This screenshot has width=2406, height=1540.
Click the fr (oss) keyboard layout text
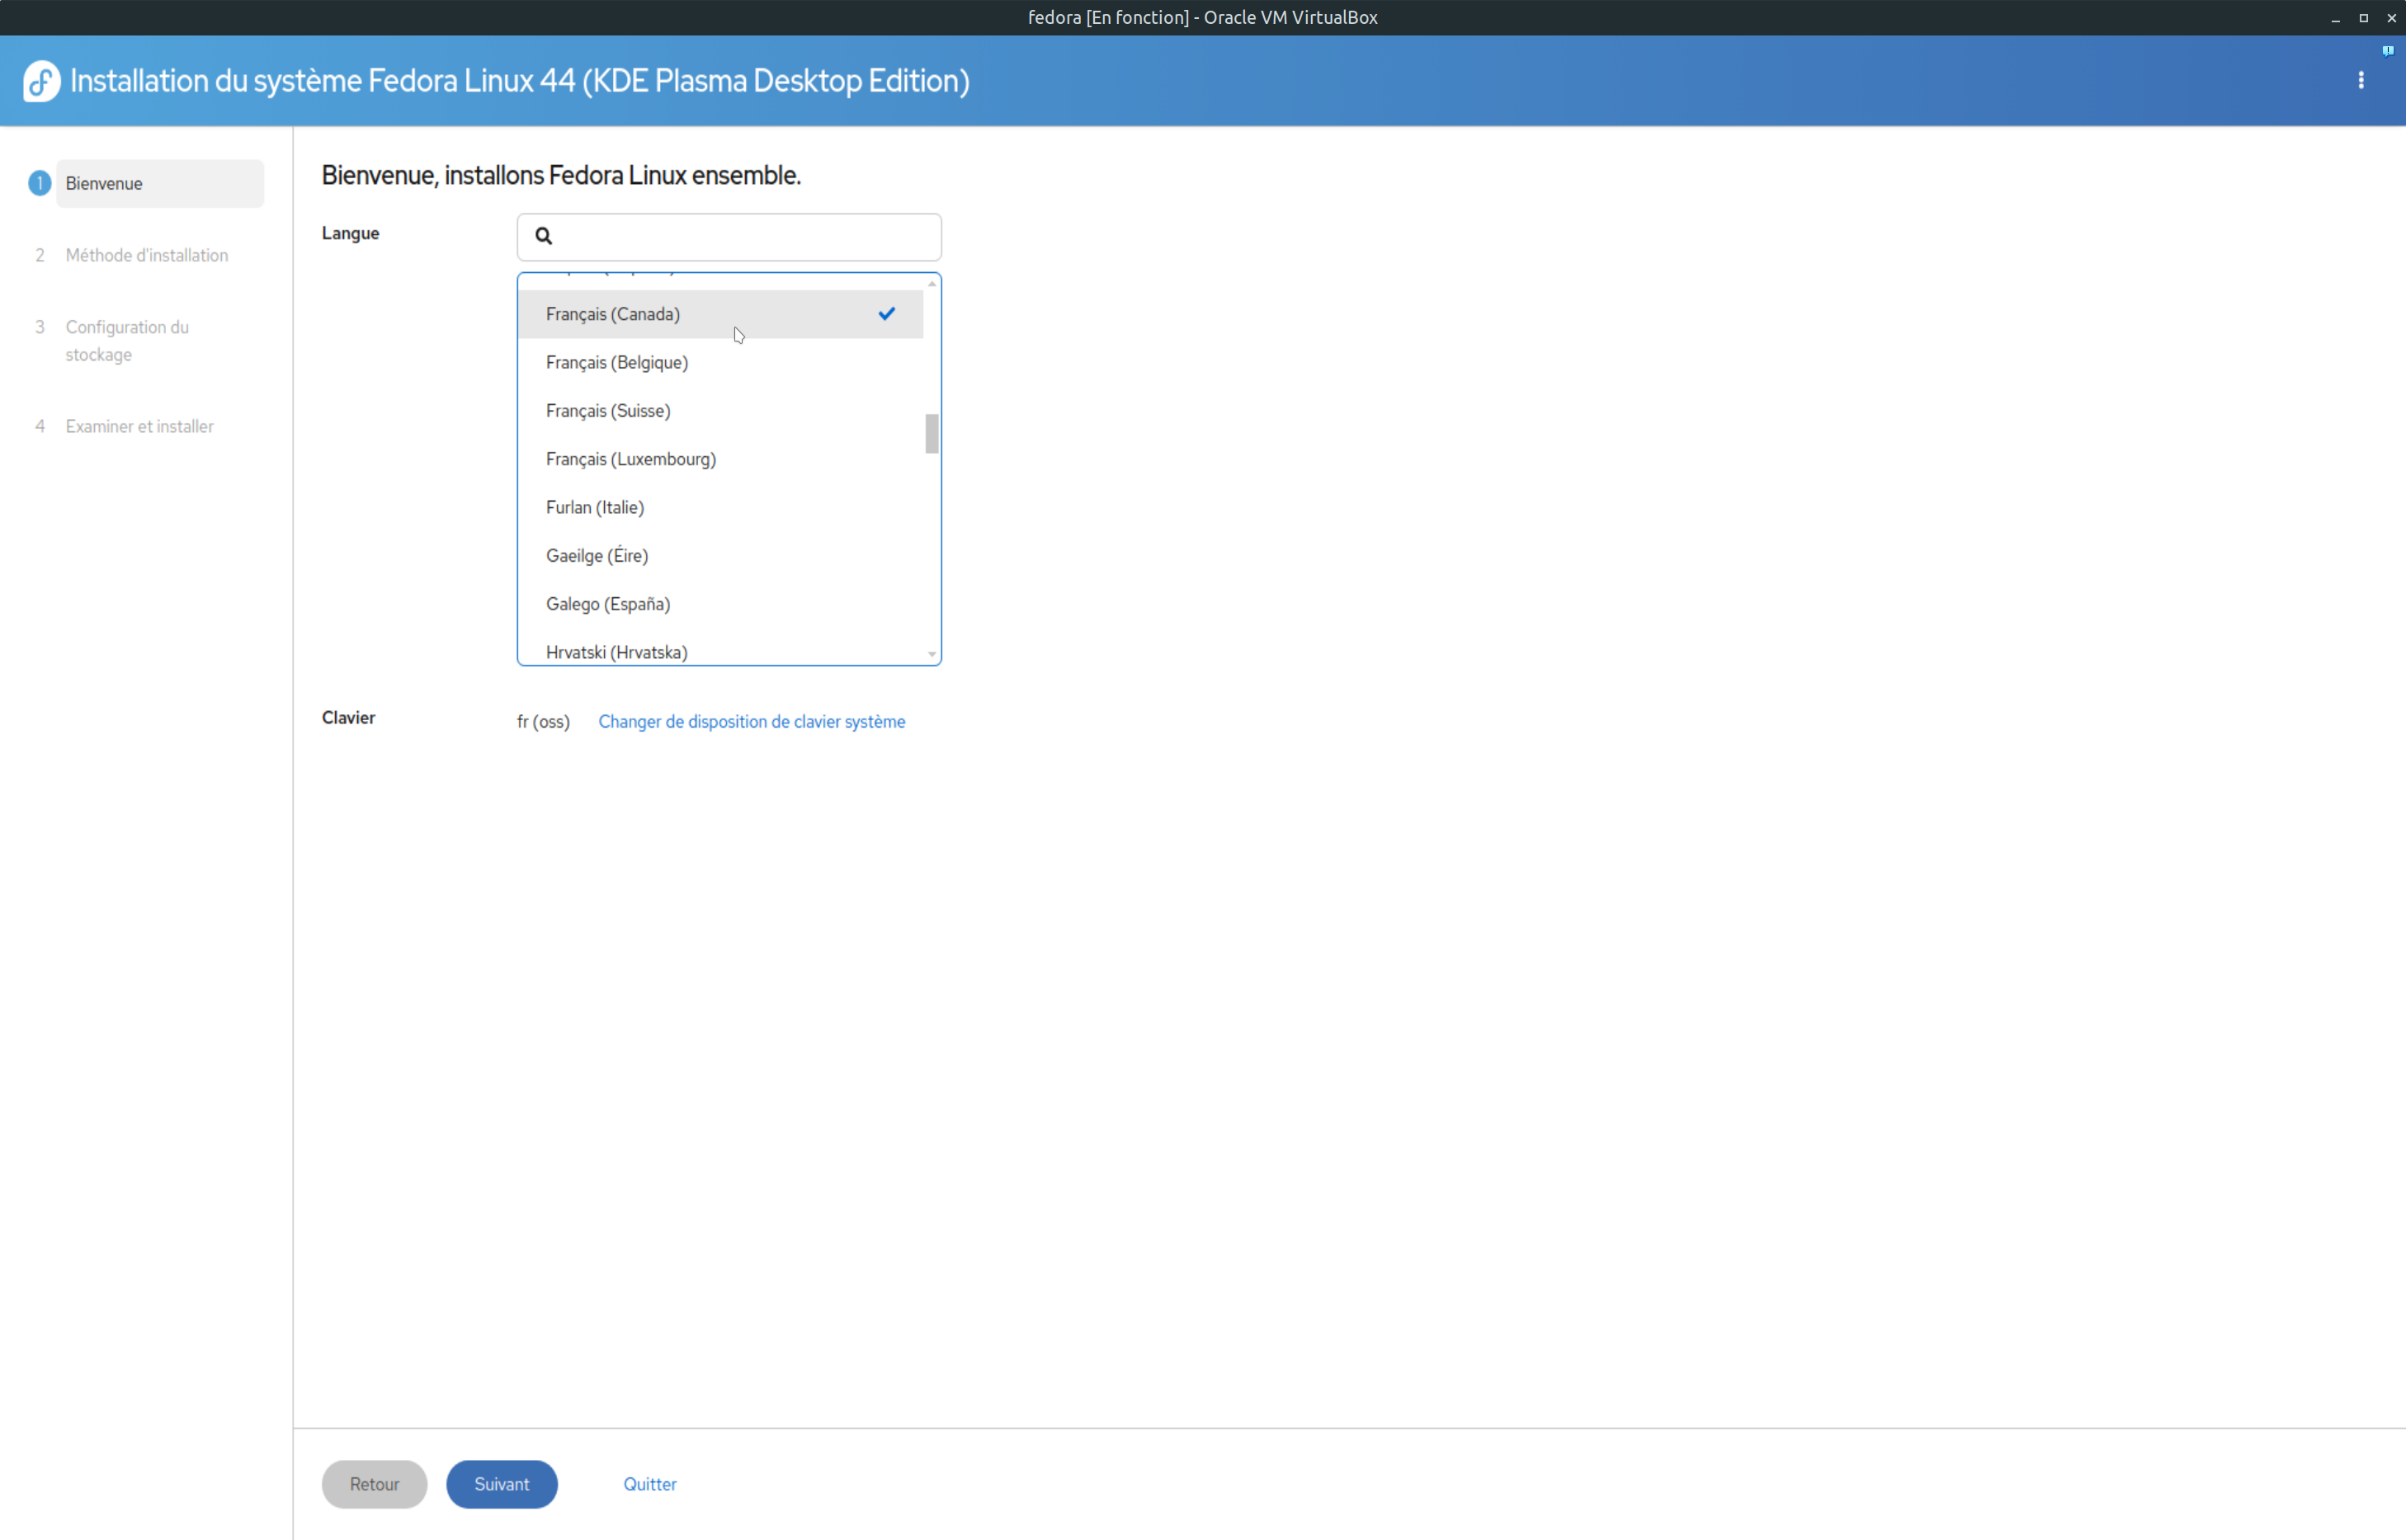543,722
